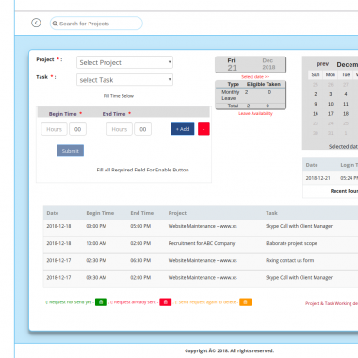Screen dimensions: 358x358
Task: Click the Leave Availability link
Action: 255,113
